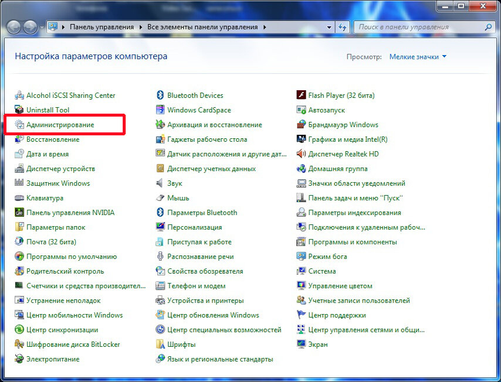501x382 pixels.
Task: Click the Параметры Bluetooth icon
Action: click(x=160, y=212)
